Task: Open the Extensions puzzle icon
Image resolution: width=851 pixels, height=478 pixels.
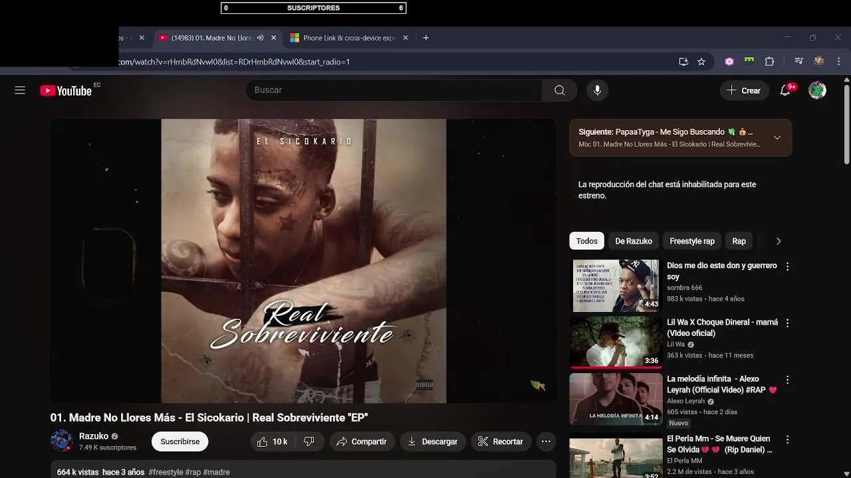Action: [x=769, y=62]
